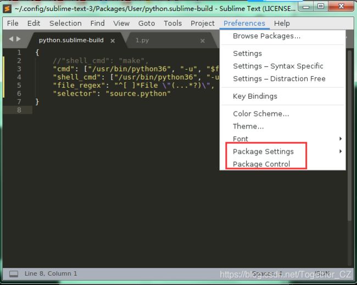Close the Sublime Text window
The height and width of the screenshot is (285, 357).
coord(341,6)
